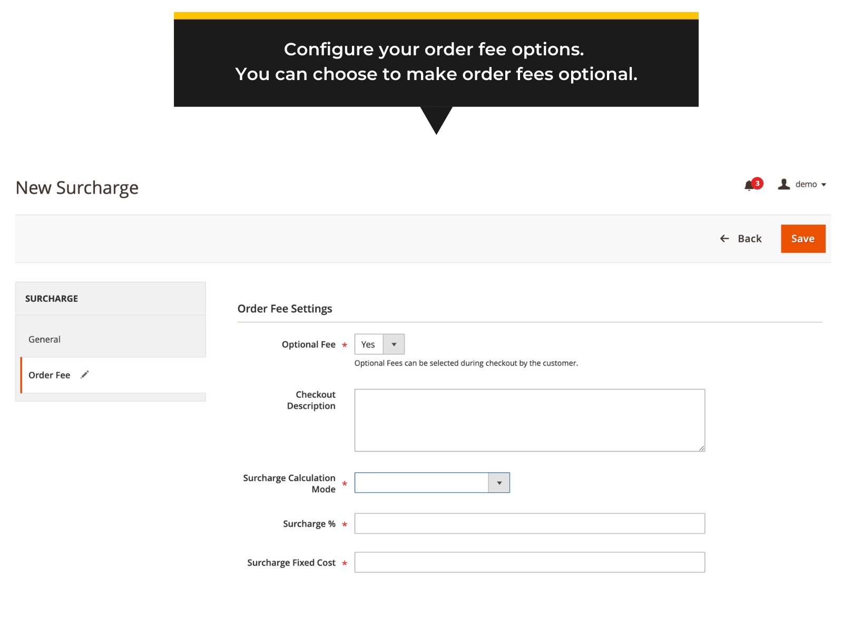Image resolution: width=843 pixels, height=632 pixels.
Task: Expand the Surcharge Calculation Mode arrow
Action: 499,483
